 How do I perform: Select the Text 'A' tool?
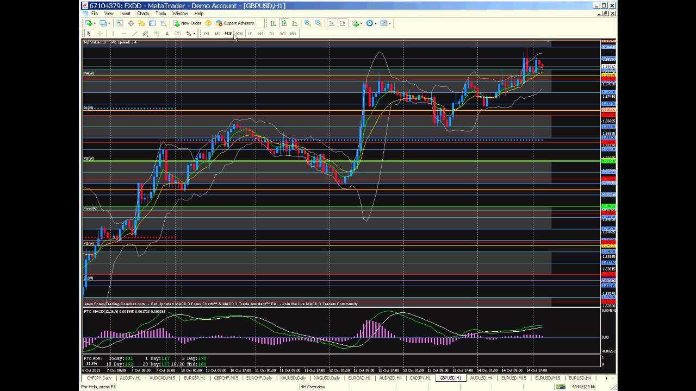point(167,34)
